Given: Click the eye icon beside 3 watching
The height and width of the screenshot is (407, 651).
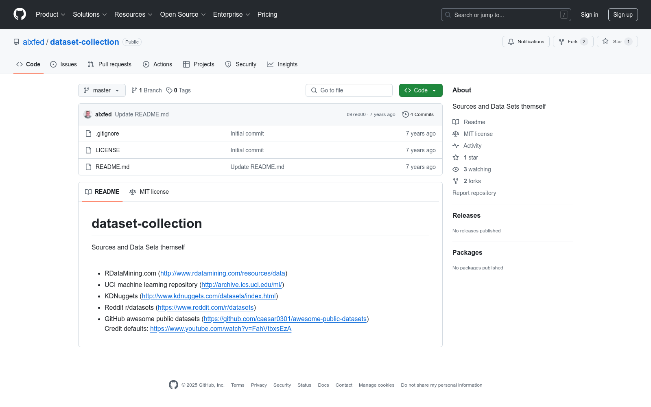Looking at the screenshot, I should 456,169.
